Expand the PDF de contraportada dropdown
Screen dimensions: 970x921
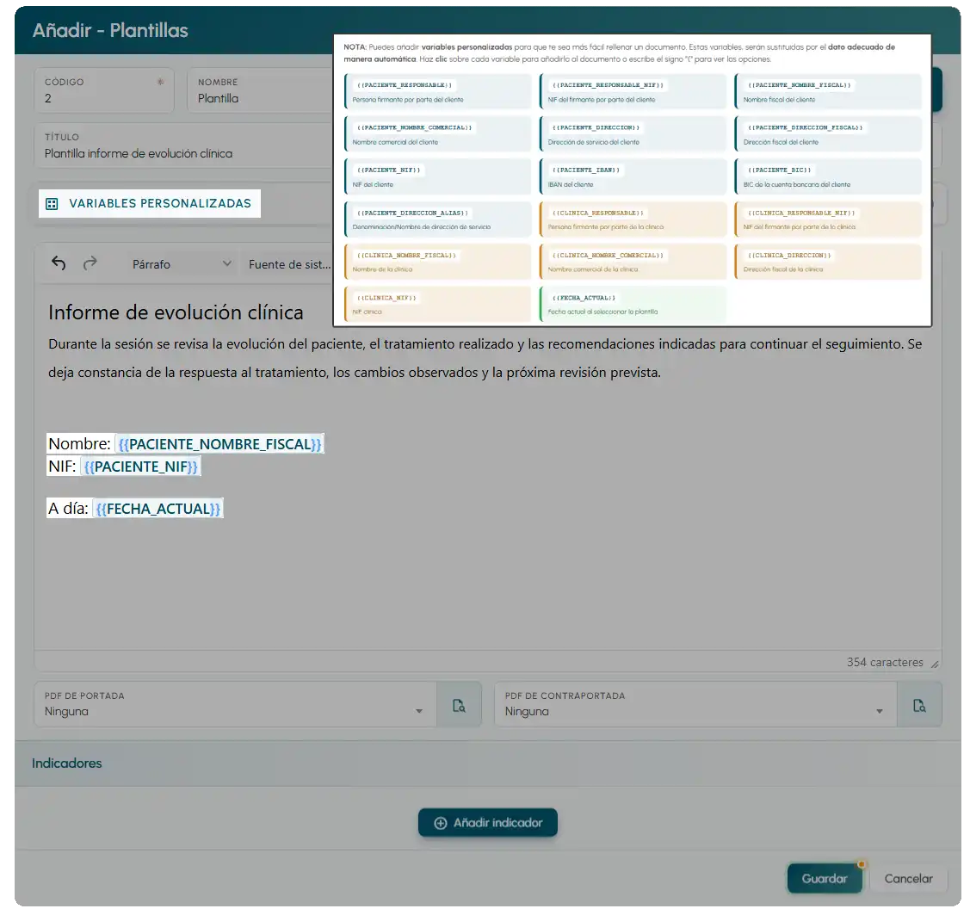click(x=879, y=711)
